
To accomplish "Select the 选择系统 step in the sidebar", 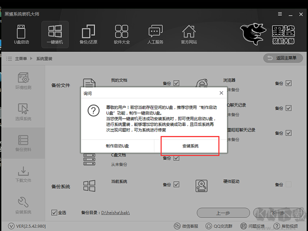I will pos(23,112).
